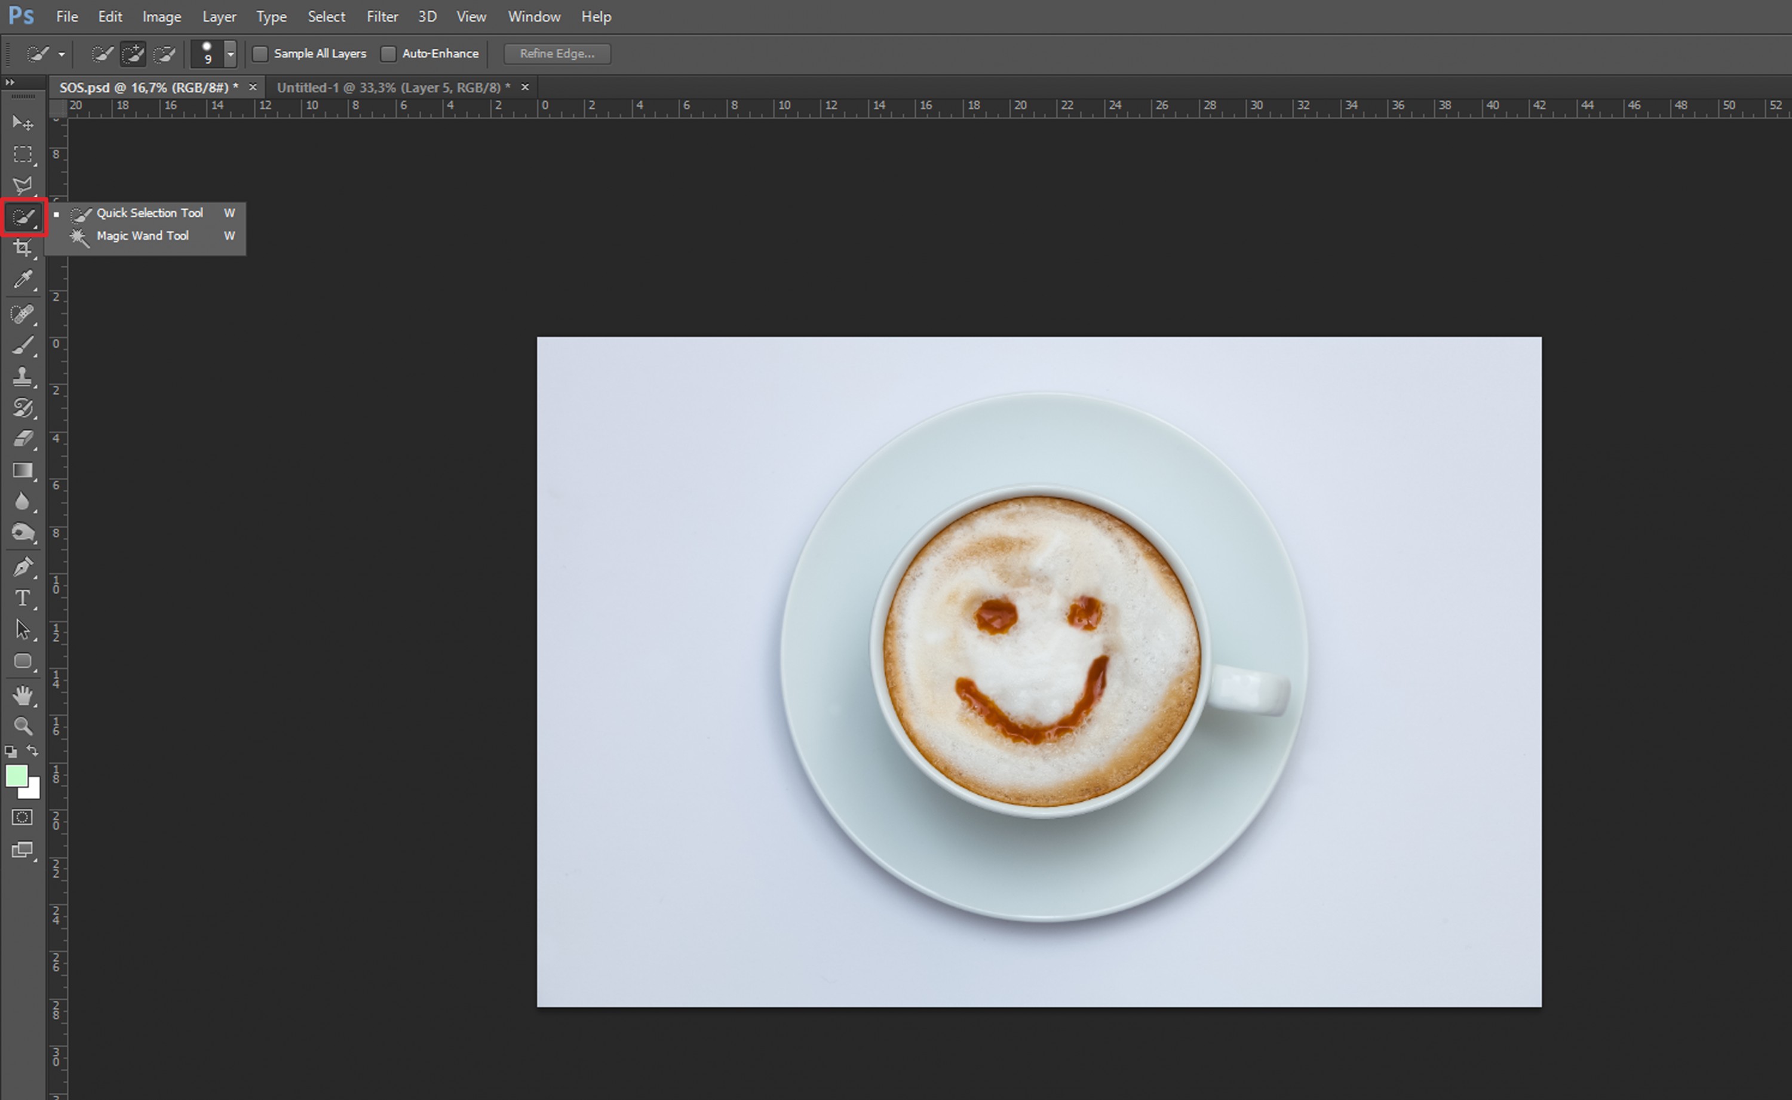The image size is (1792, 1100).
Task: Select the Move tool
Action: (x=23, y=122)
